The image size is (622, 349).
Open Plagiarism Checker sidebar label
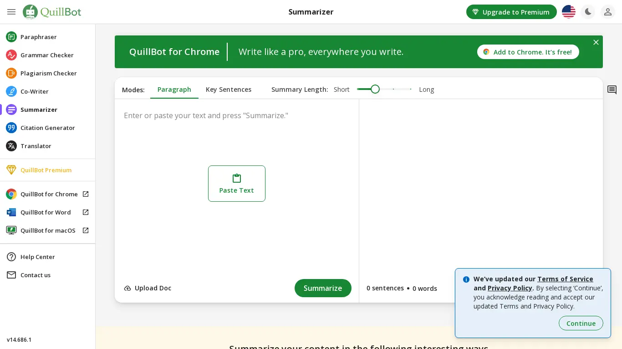point(49,73)
